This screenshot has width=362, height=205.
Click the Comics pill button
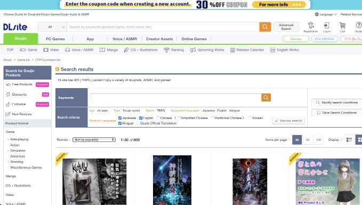tap(296, 39)
